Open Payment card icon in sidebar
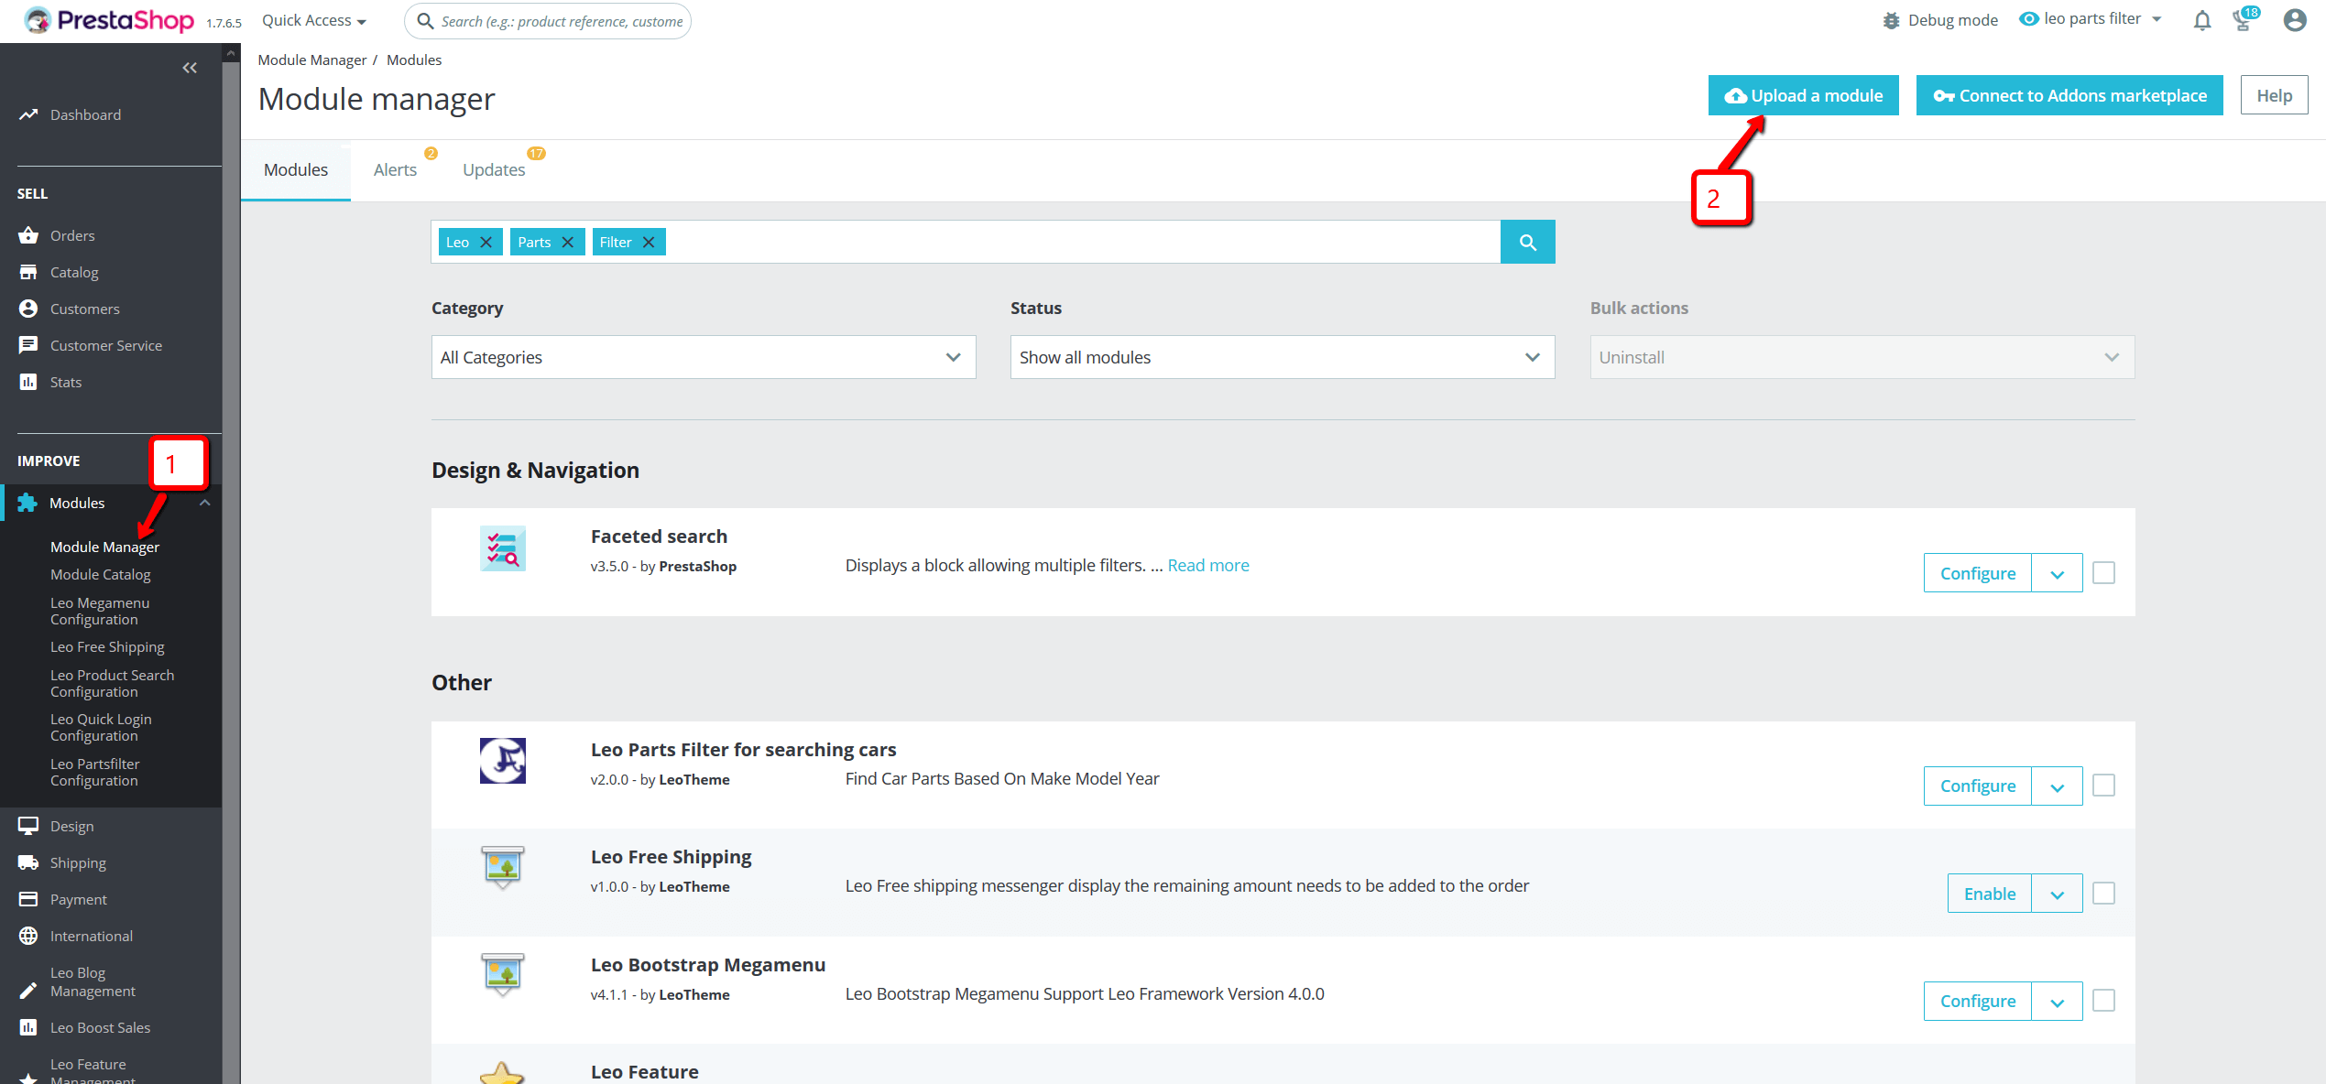Image resolution: width=2326 pixels, height=1084 pixels. (x=28, y=899)
